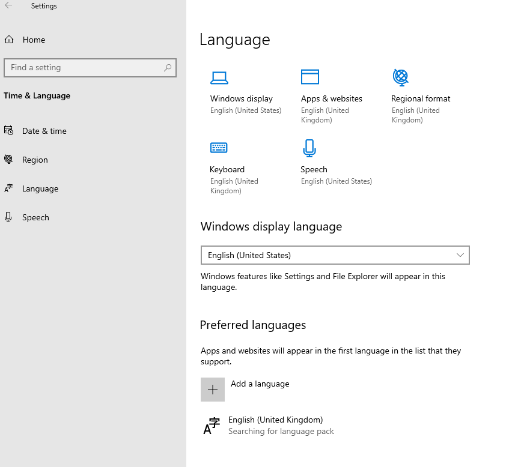This screenshot has height=467, width=524.
Task: Click Searching for language pack status
Action: [x=281, y=431]
